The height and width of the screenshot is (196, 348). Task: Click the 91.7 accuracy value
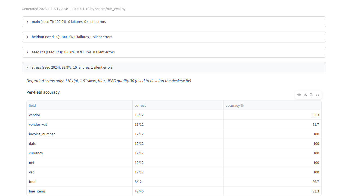(x=272, y=124)
